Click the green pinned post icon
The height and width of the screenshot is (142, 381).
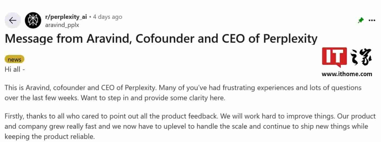pyautogui.click(x=360, y=20)
